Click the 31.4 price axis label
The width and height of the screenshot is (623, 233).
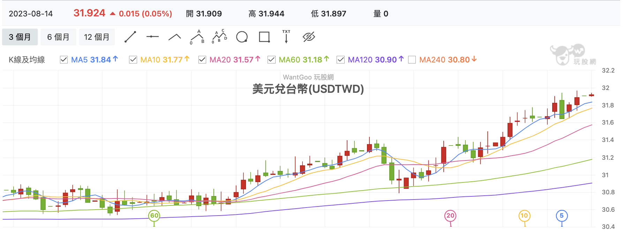[x=608, y=140]
